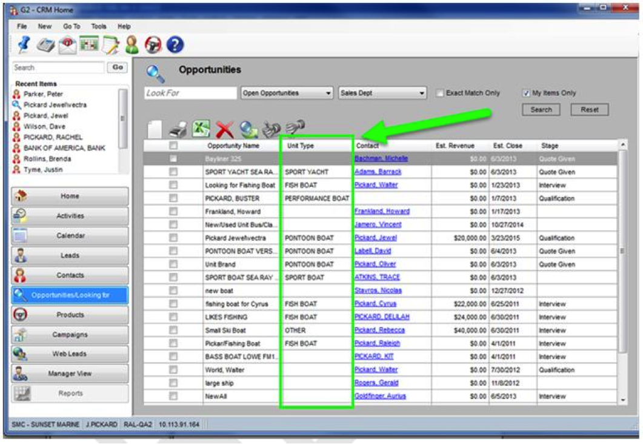Open the Go To menu

(72, 27)
